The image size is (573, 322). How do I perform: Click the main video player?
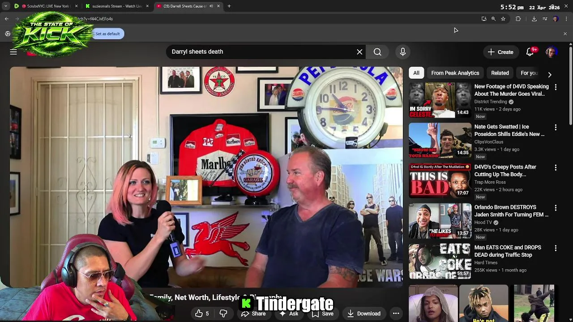206,177
